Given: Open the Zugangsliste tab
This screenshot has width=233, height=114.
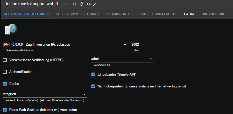Looking at the screenshot, I should [118, 14].
